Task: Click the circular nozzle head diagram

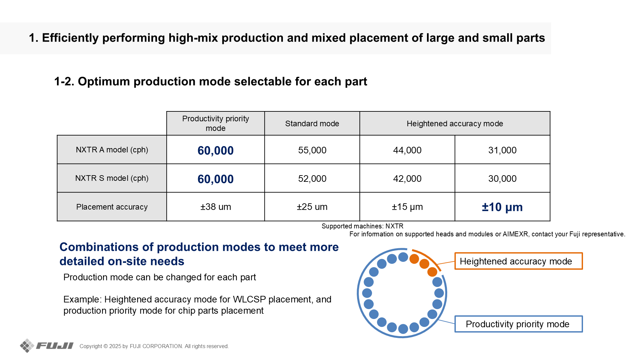Action: [402, 293]
